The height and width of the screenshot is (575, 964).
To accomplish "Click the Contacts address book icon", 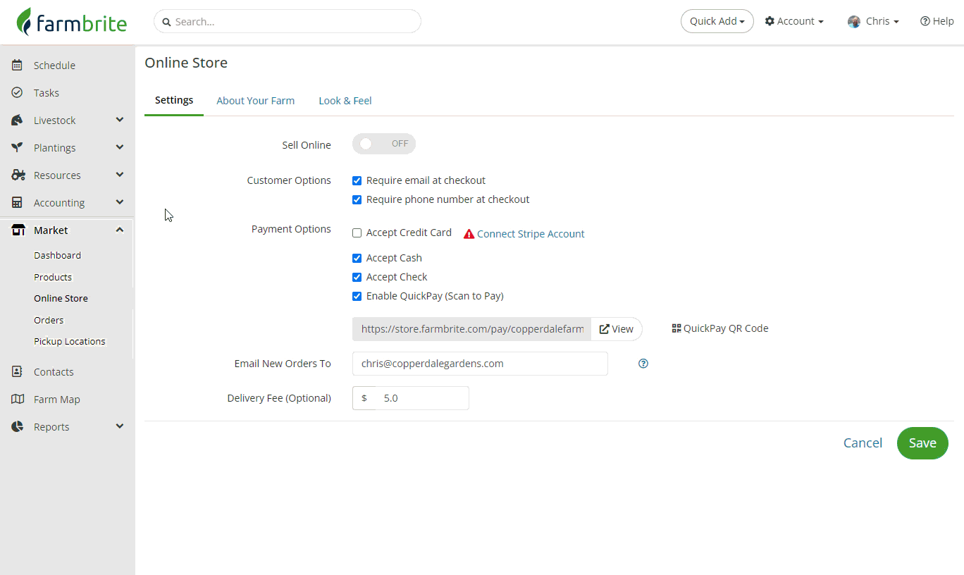I will pos(18,372).
